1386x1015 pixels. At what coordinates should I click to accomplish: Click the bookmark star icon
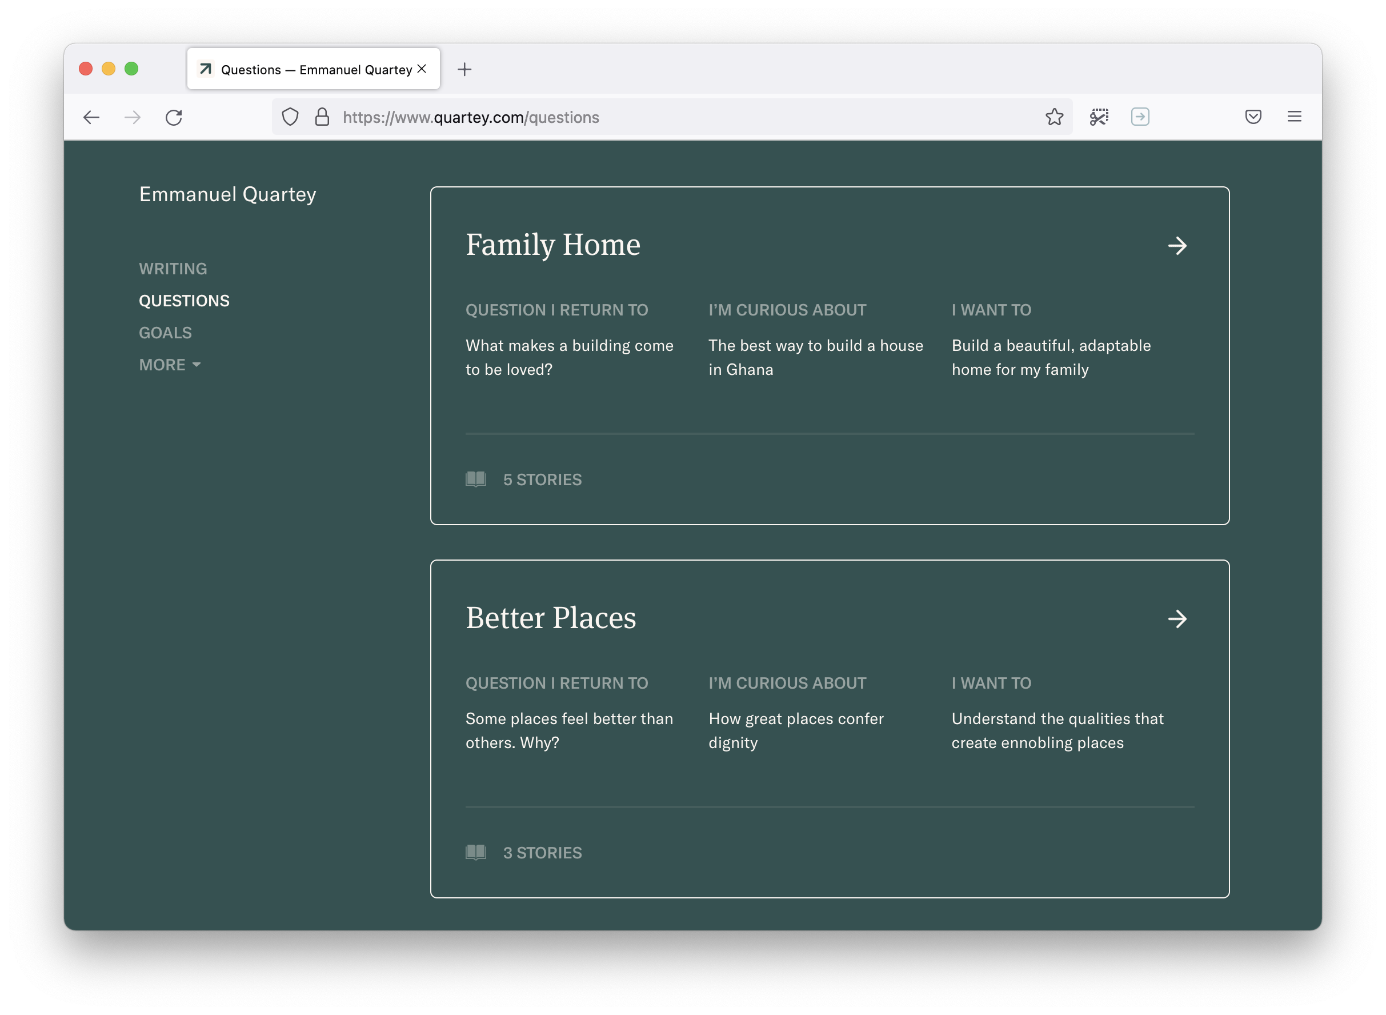pos(1053,117)
